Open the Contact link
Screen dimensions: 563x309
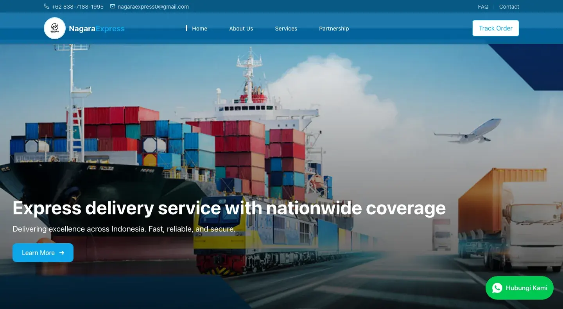pyautogui.click(x=509, y=7)
